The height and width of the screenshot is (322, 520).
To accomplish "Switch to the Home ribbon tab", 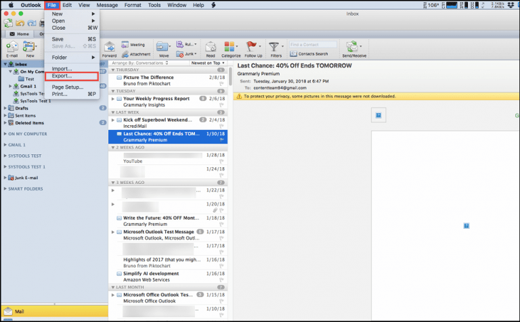I will tap(19, 34).
